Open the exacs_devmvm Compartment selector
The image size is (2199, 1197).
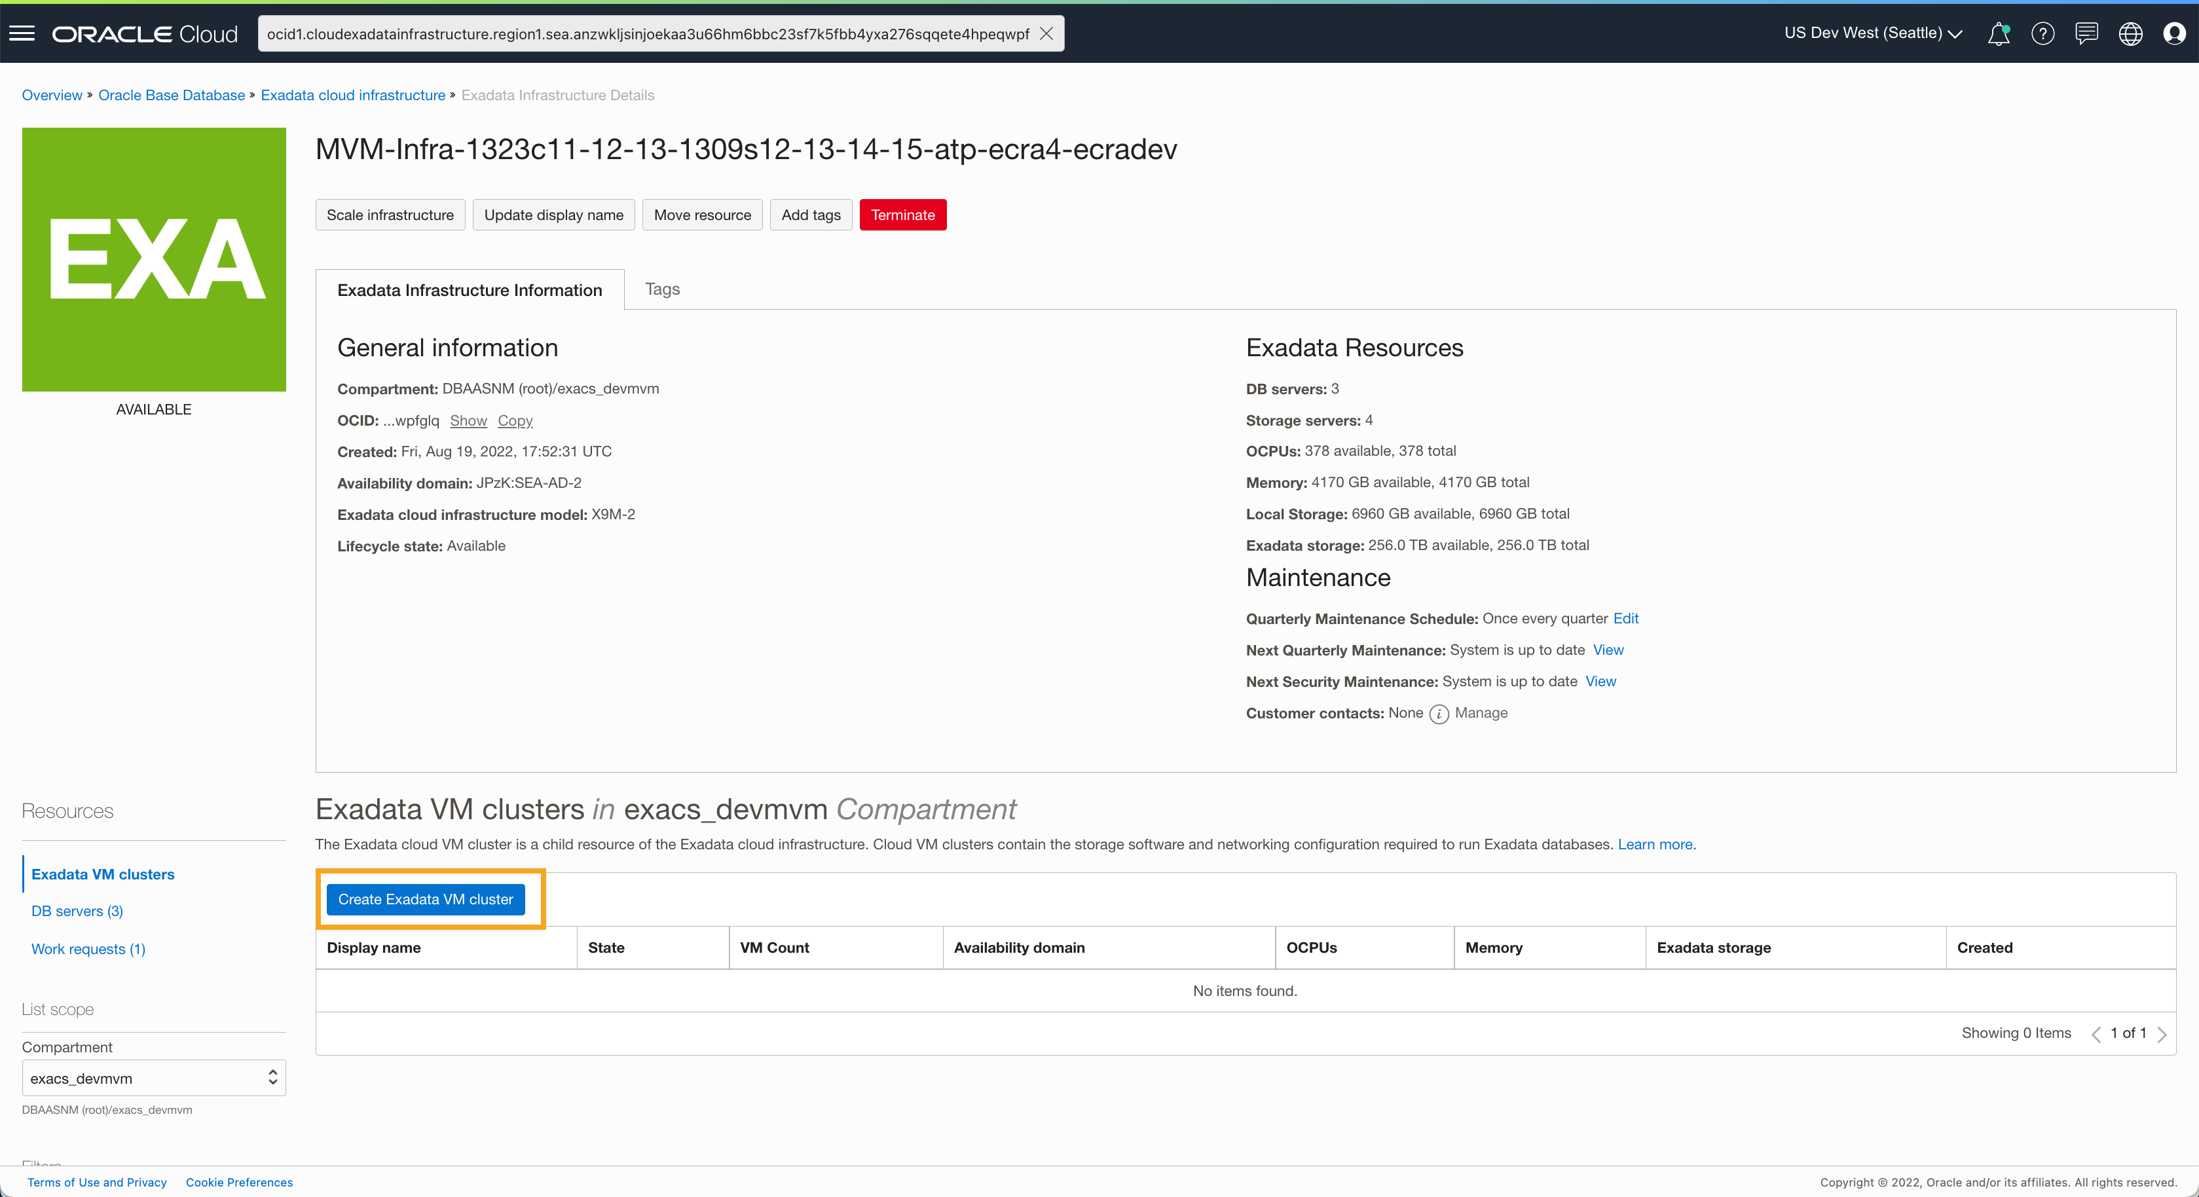[153, 1077]
